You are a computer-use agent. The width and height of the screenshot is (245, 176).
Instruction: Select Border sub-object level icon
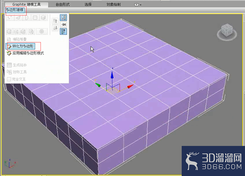pos(27,17)
